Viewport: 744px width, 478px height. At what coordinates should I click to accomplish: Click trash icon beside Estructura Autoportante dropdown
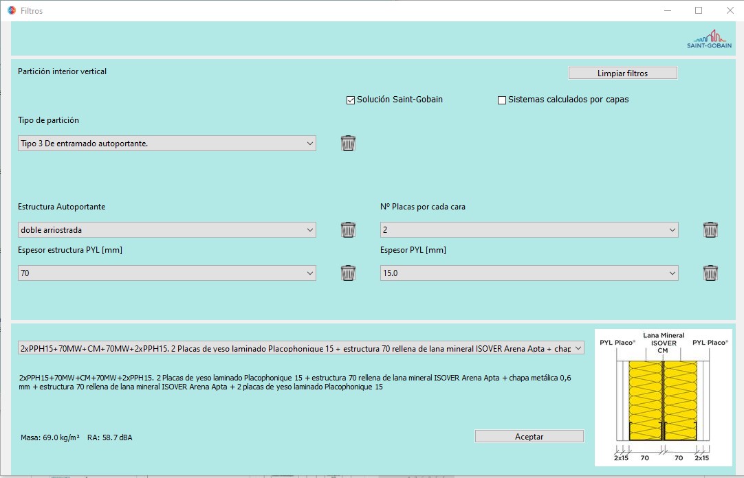click(349, 229)
